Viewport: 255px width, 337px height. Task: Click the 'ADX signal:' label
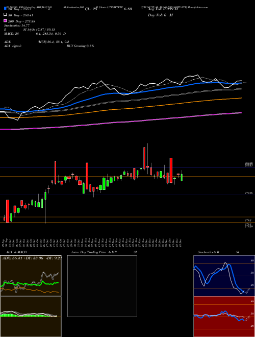click(x=13, y=46)
